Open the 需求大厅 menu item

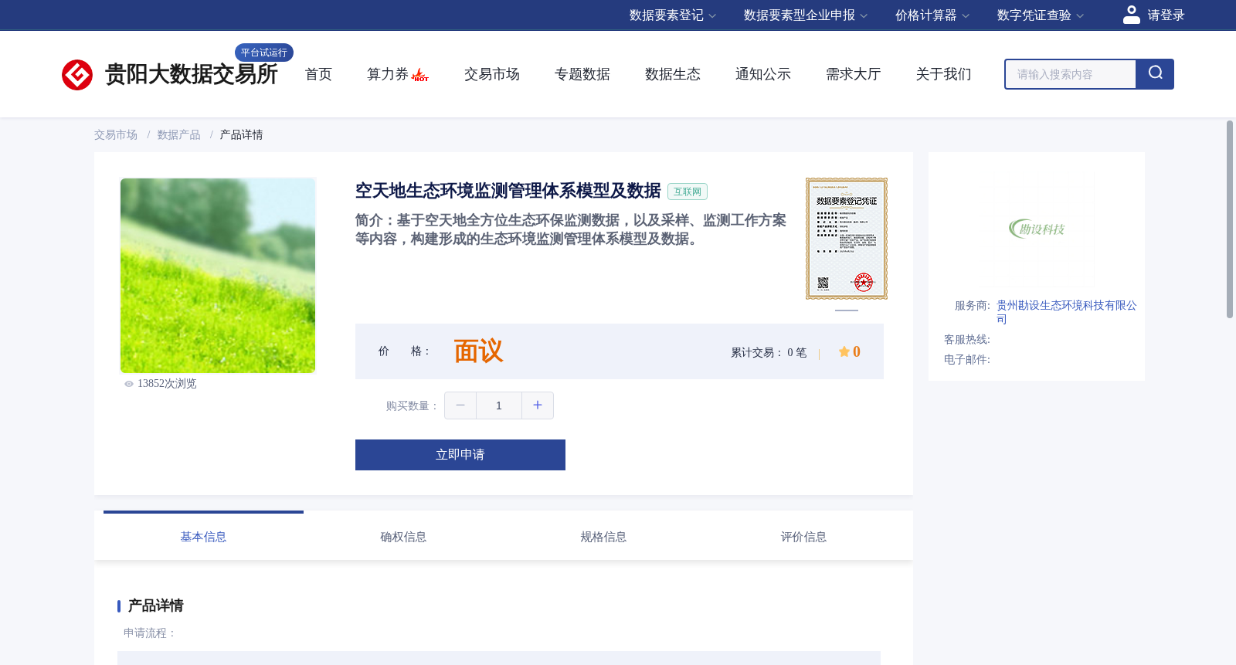pos(854,74)
